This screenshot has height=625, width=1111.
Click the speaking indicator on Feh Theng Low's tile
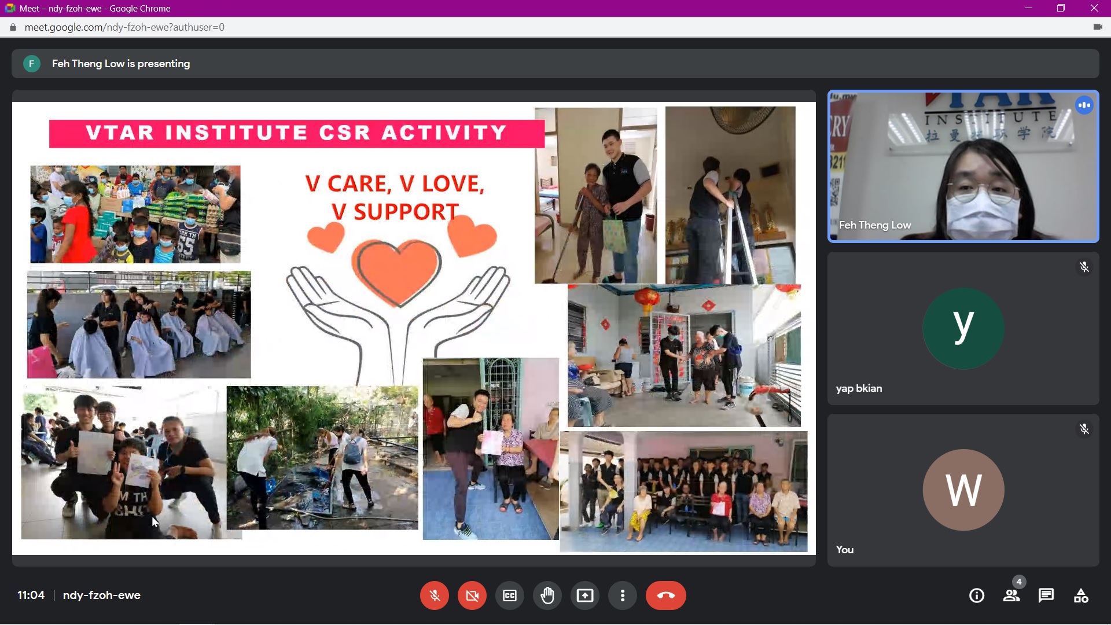tap(1084, 105)
